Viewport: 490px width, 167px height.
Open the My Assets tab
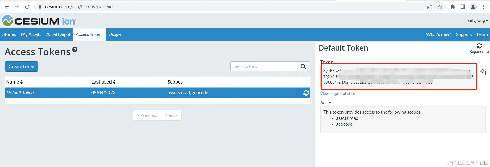point(31,34)
